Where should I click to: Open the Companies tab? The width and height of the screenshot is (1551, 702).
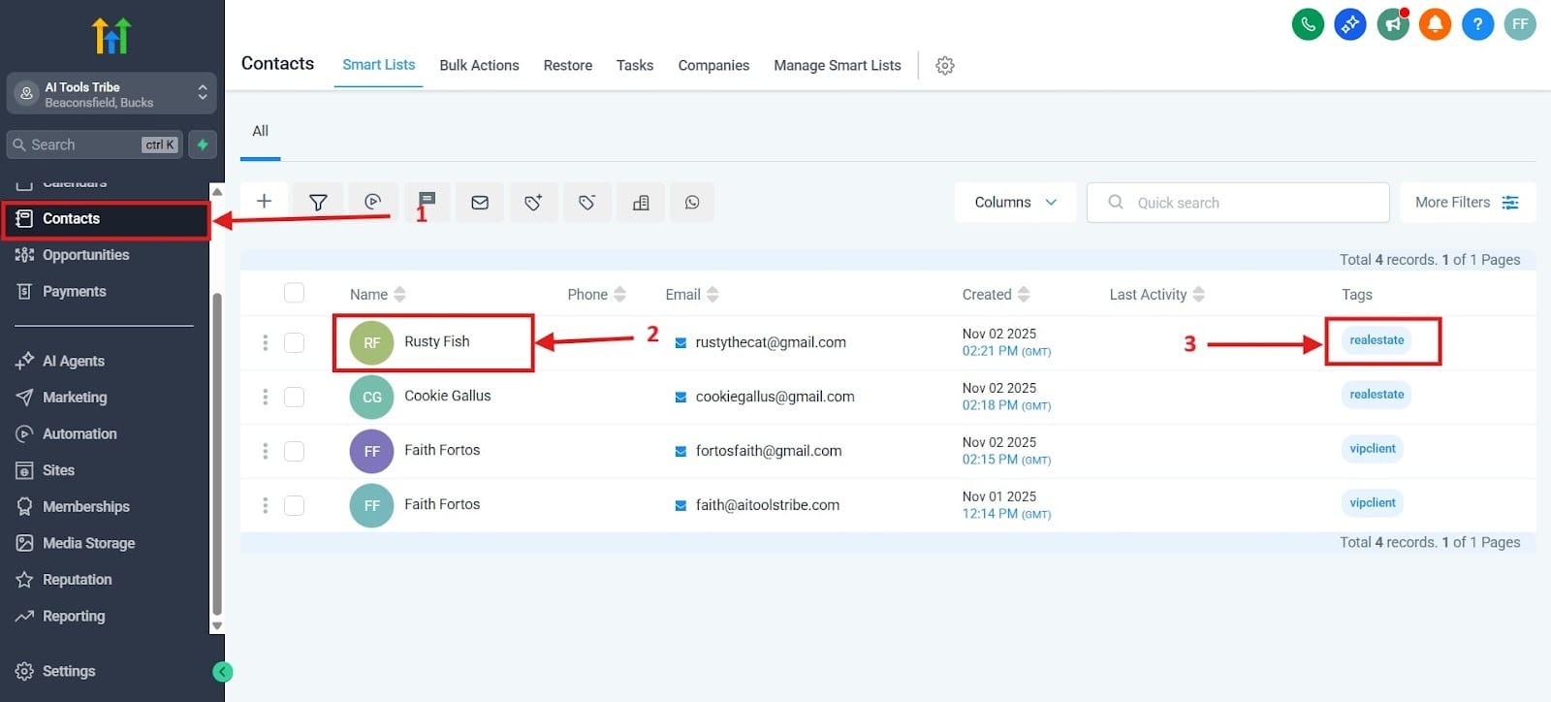[713, 65]
